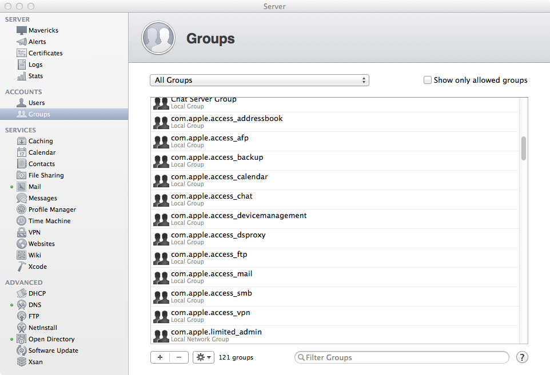The width and height of the screenshot is (550, 375).
Task: Select com.apple.access_dsproxy group
Action: (335, 239)
